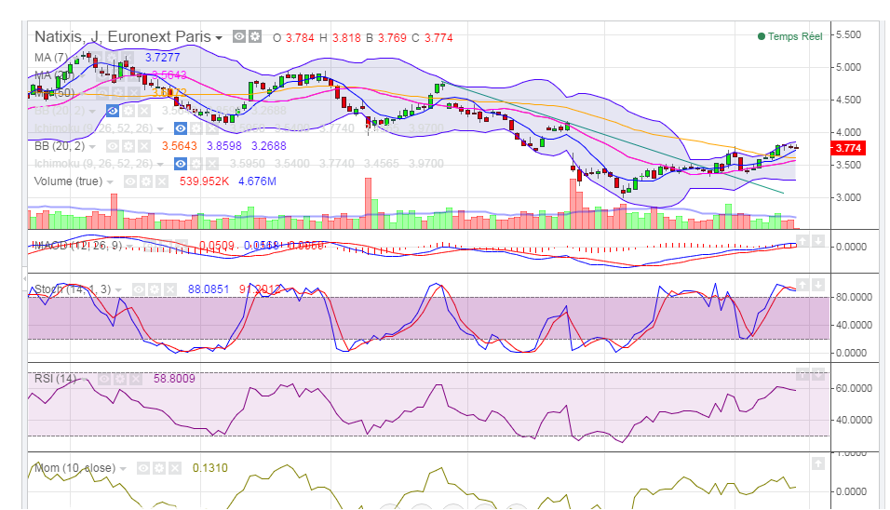This screenshot has height=510, width=890.
Task: Open settings gear beside the Natixis title
Action: tap(254, 37)
